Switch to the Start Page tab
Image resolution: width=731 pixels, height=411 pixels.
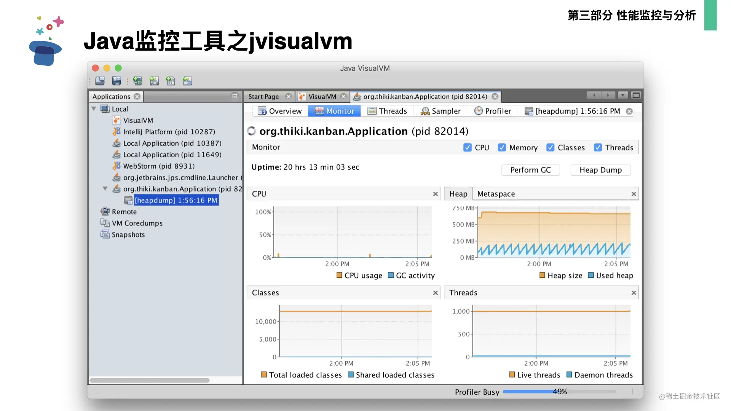pyautogui.click(x=263, y=97)
